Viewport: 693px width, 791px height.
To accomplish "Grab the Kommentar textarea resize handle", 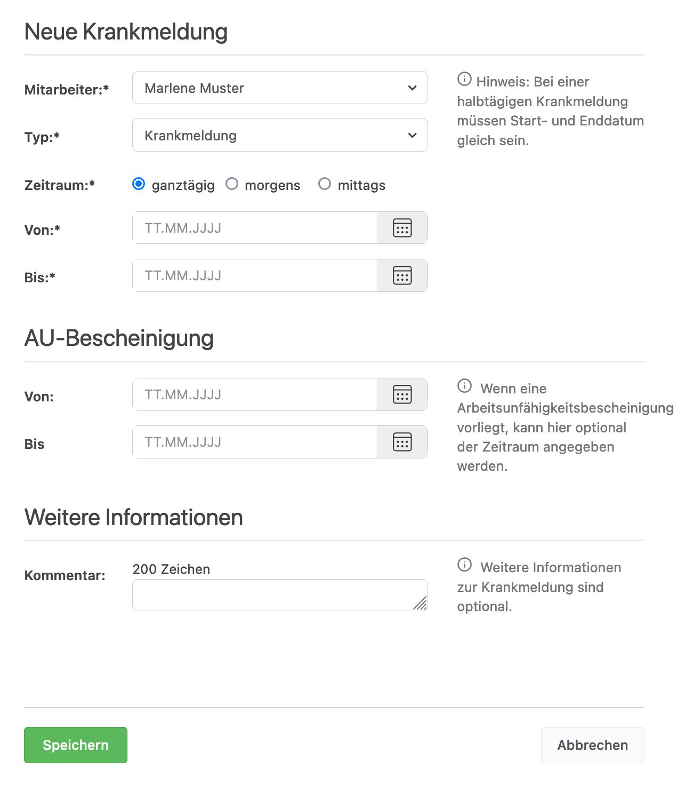I will click(421, 603).
